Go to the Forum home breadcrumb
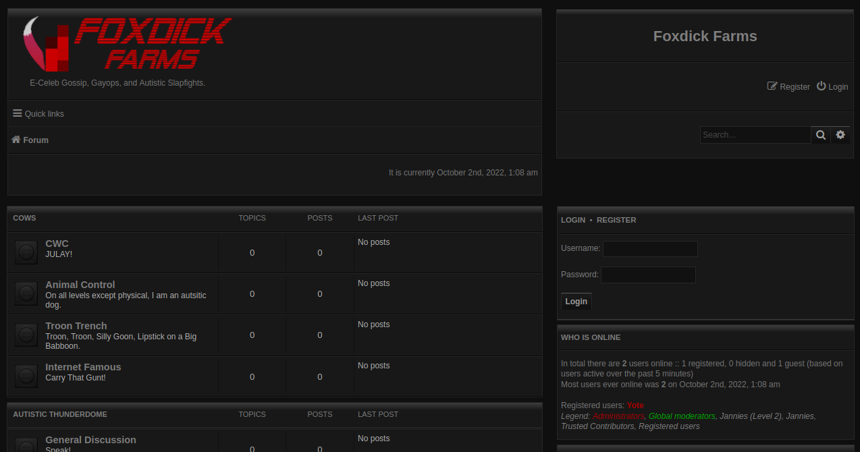Viewport: 860px width, 452px height. (x=30, y=140)
